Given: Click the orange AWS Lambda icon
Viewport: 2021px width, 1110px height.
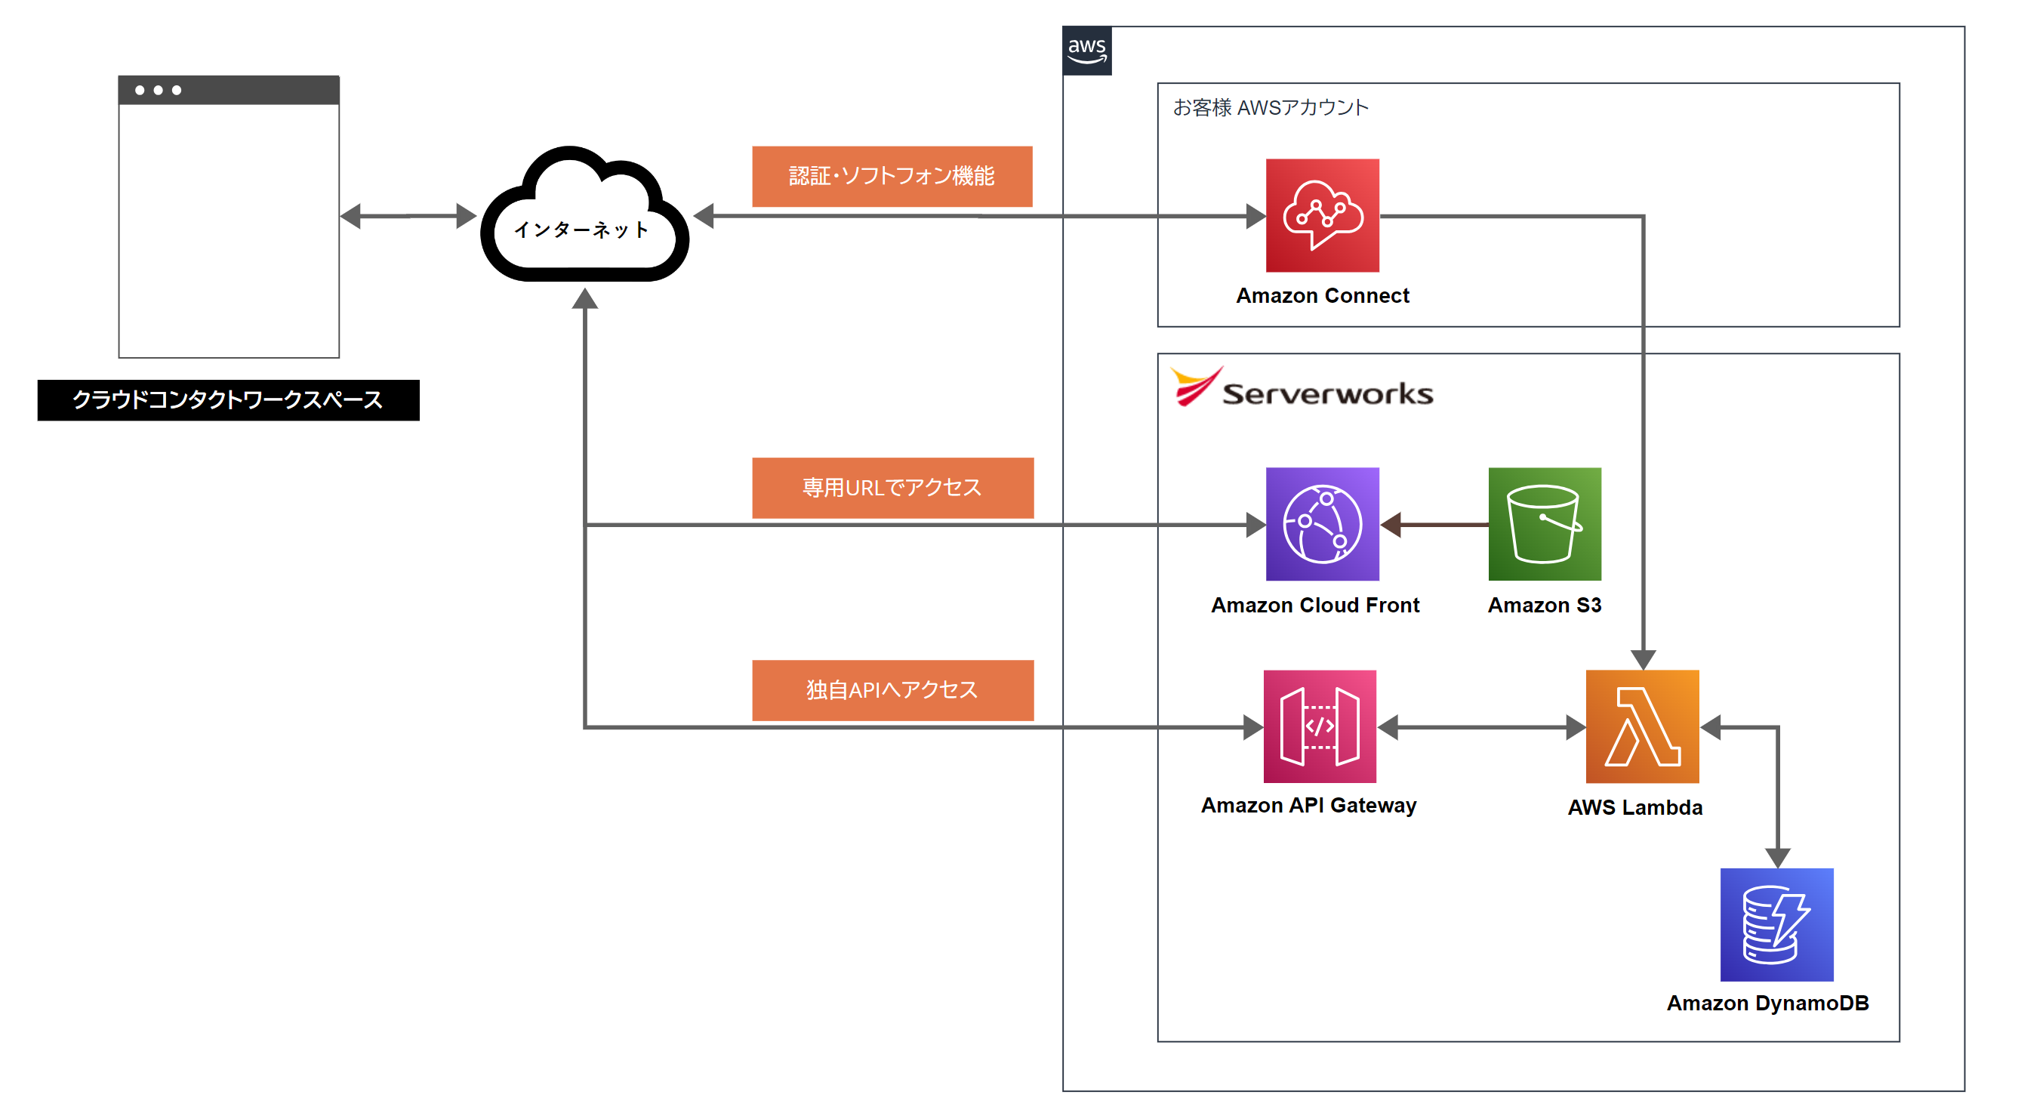Looking at the screenshot, I should click(x=1642, y=726).
